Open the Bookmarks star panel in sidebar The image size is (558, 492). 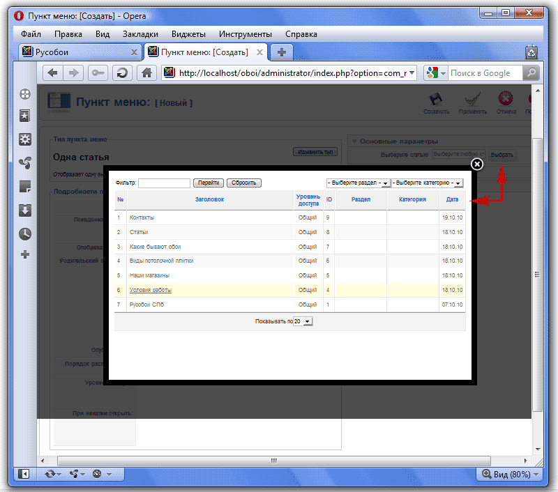pyautogui.click(x=25, y=116)
